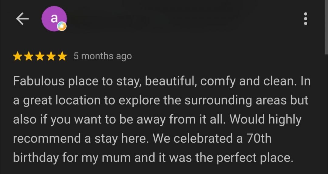Click the second yellow rating star

click(x=29, y=56)
